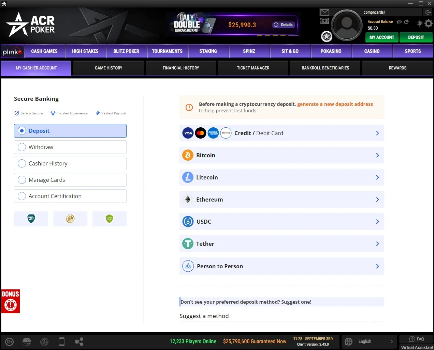Click the warning alert circle icon

pos(189,107)
